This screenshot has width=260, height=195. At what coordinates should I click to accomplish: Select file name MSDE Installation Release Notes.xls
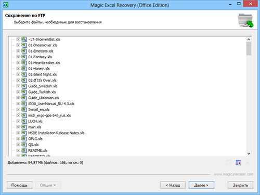pos(56,133)
